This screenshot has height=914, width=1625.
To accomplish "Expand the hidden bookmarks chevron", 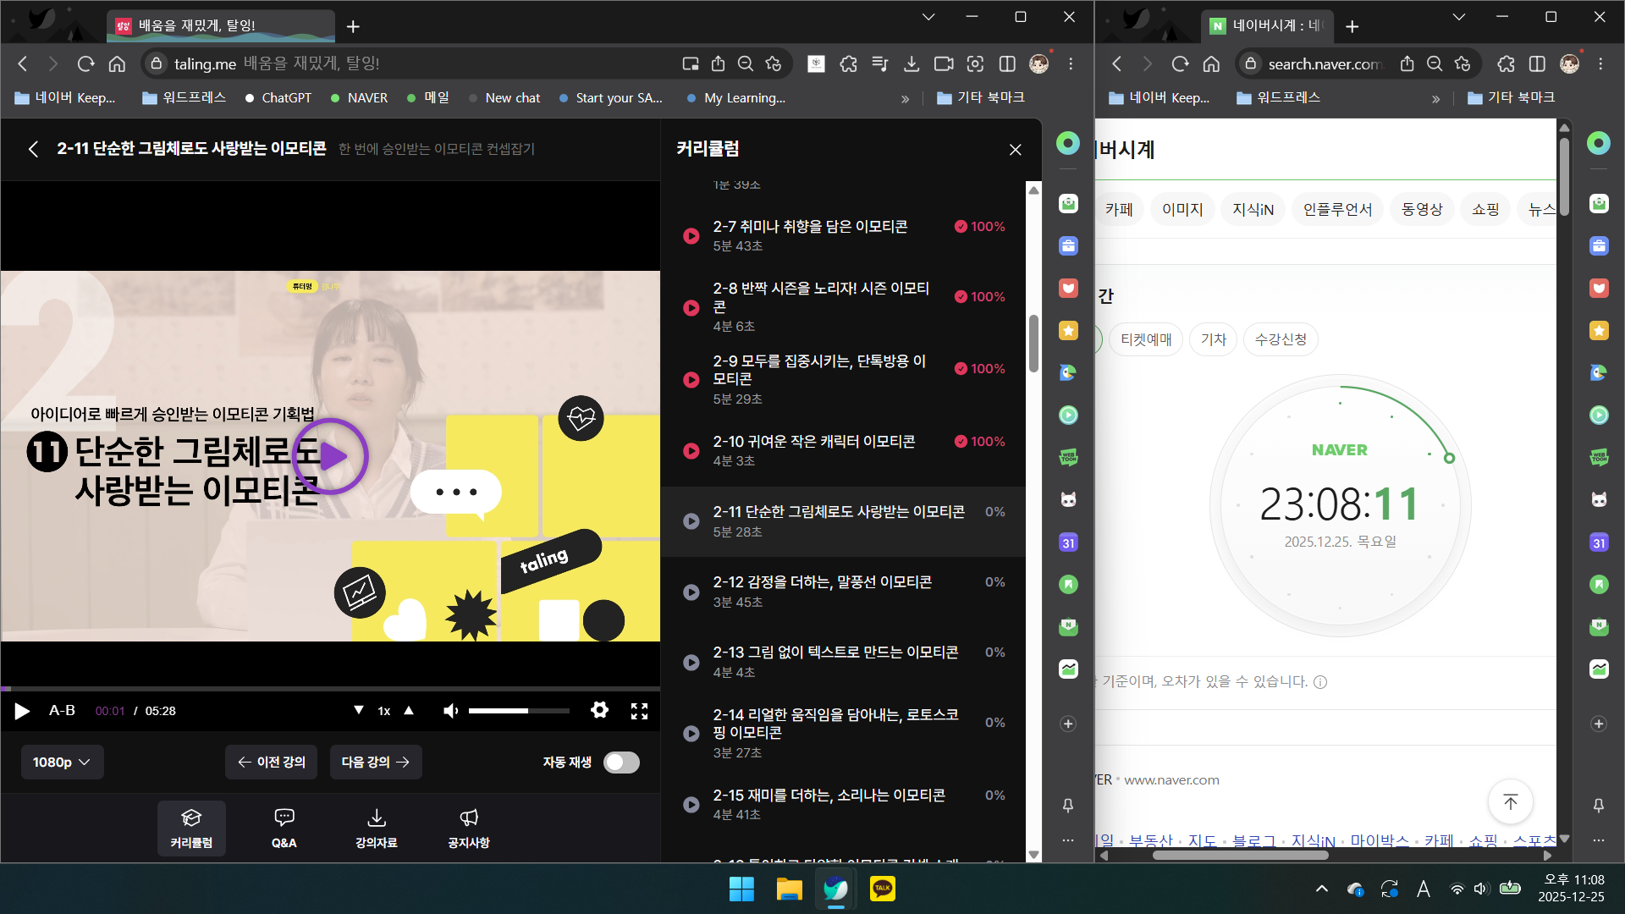I will (905, 98).
